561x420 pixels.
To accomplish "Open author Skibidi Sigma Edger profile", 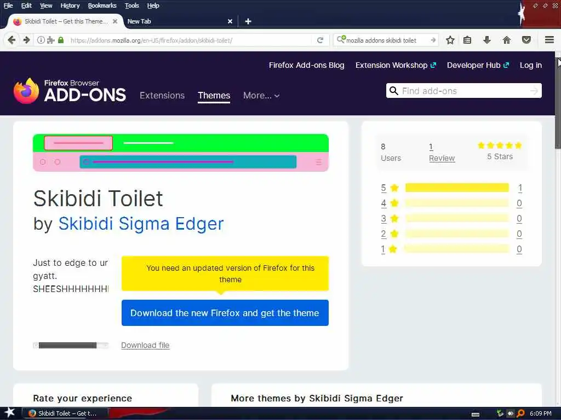I will [x=141, y=224].
